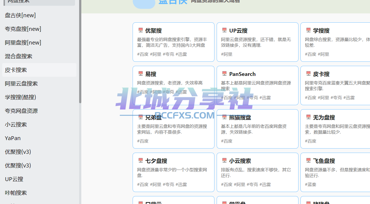Click the red icon beside 熊猫搜盘 title
Image resolution: width=370 pixels, height=204 pixels.
pos(224,117)
